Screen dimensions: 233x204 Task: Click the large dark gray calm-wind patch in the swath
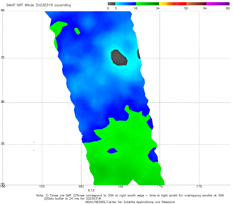coord(119,58)
